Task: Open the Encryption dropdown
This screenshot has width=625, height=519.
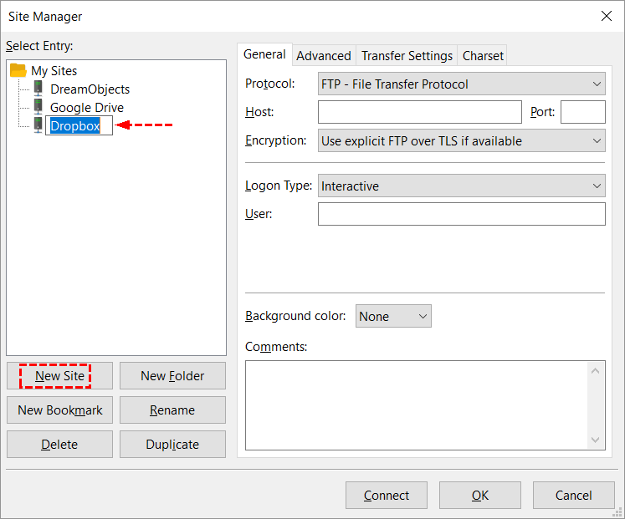Action: click(x=462, y=140)
